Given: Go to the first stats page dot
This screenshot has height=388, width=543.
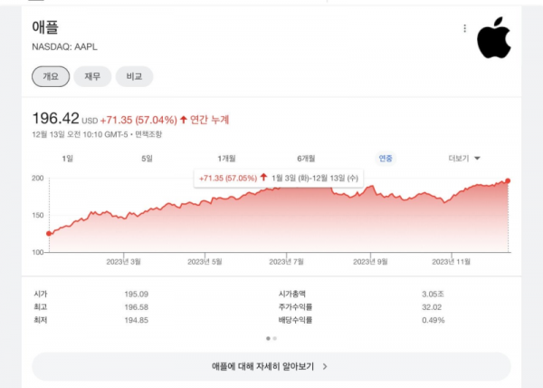Looking at the screenshot, I should [268, 338].
